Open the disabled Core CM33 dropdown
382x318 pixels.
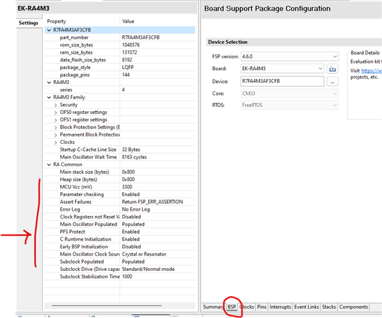[290, 93]
